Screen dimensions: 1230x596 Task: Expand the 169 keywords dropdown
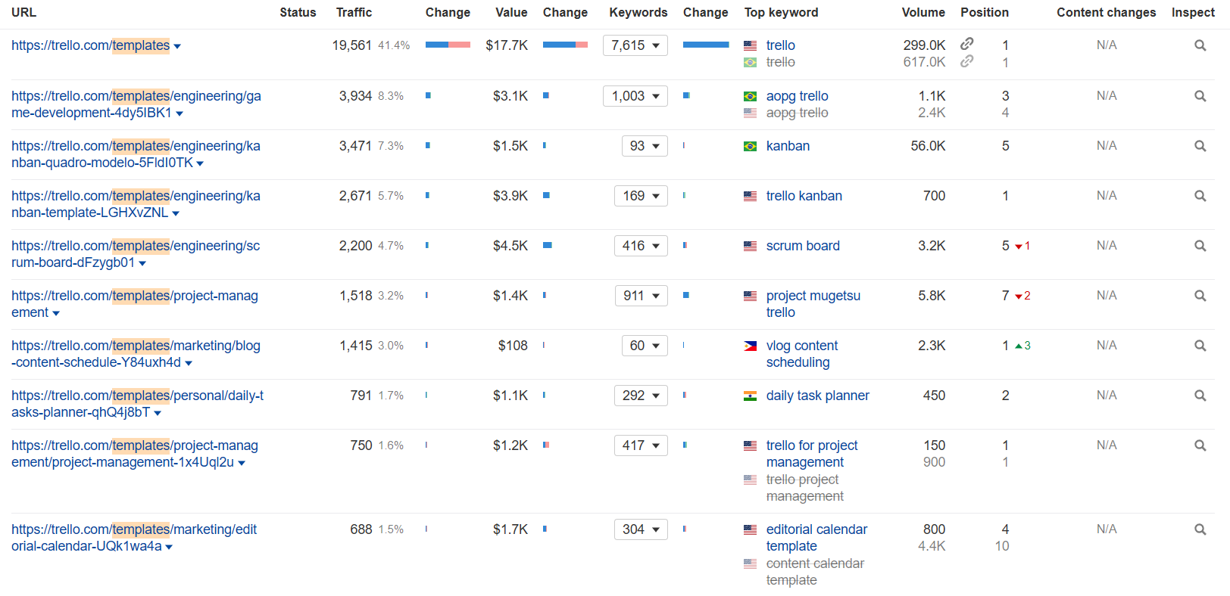641,196
